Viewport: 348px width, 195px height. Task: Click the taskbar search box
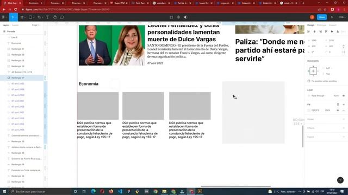(x=40, y=191)
